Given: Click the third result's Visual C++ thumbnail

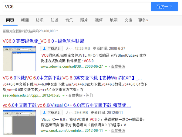Looking at the screenshot, I should 19,123.
